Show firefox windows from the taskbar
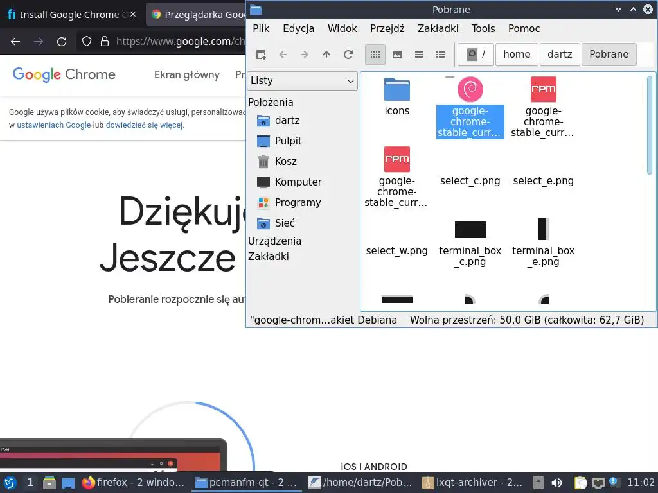This screenshot has width=658, height=493. point(134,483)
